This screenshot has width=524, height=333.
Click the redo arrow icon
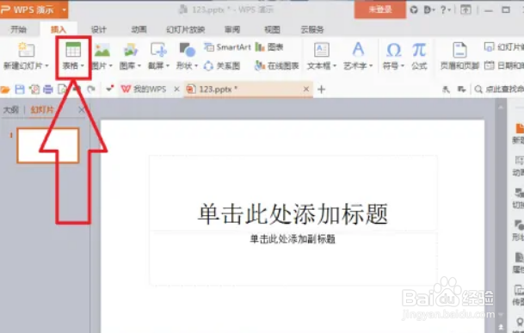91,89
